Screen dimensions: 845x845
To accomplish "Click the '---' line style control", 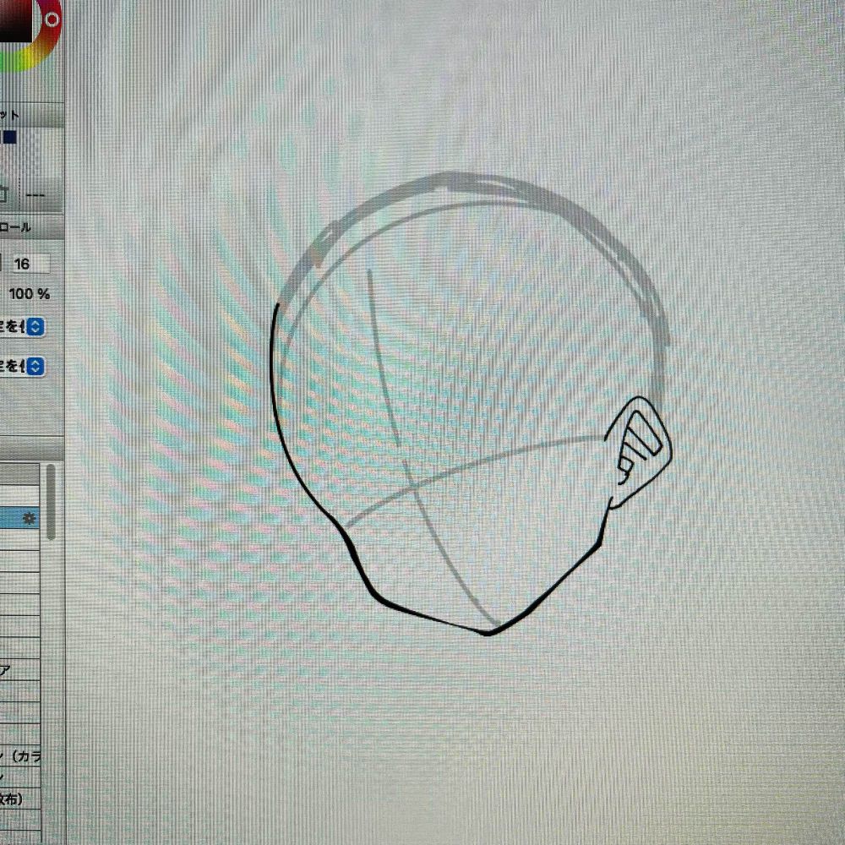I will point(35,194).
